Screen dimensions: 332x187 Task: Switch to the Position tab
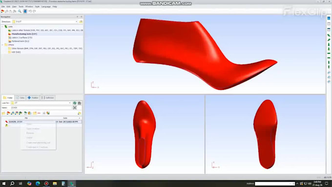[33, 98]
